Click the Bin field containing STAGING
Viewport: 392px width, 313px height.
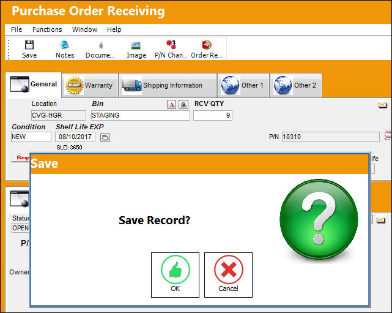pos(141,115)
